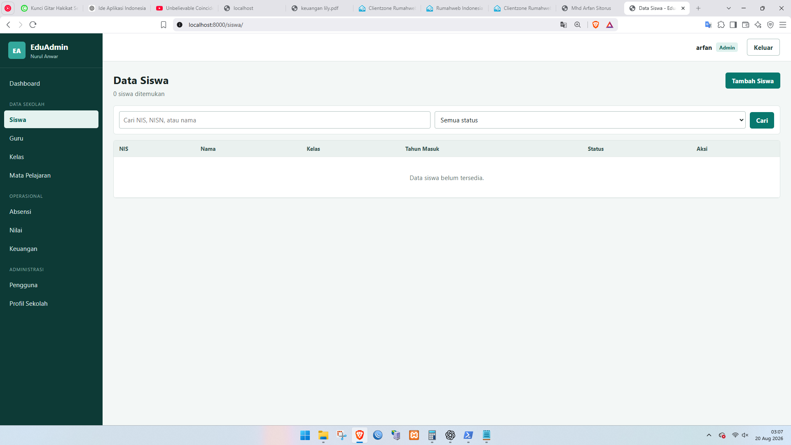Open clock and date in system tray
This screenshot has width=791, height=445.
point(769,435)
